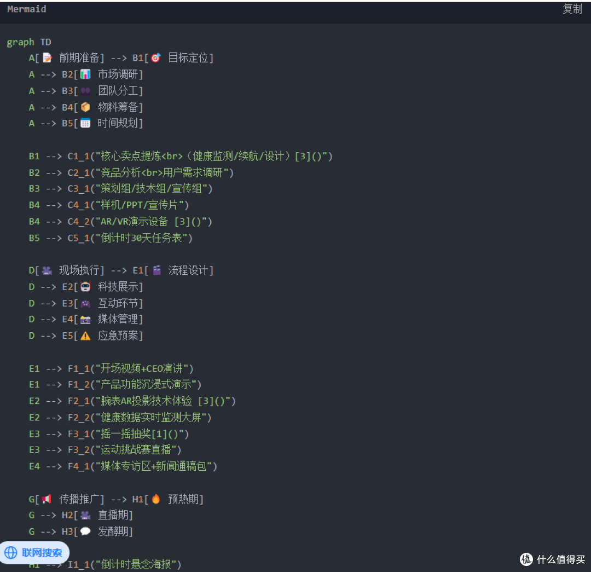Open the 联网搜索 web search button
The width and height of the screenshot is (591, 572).
tap(34, 552)
